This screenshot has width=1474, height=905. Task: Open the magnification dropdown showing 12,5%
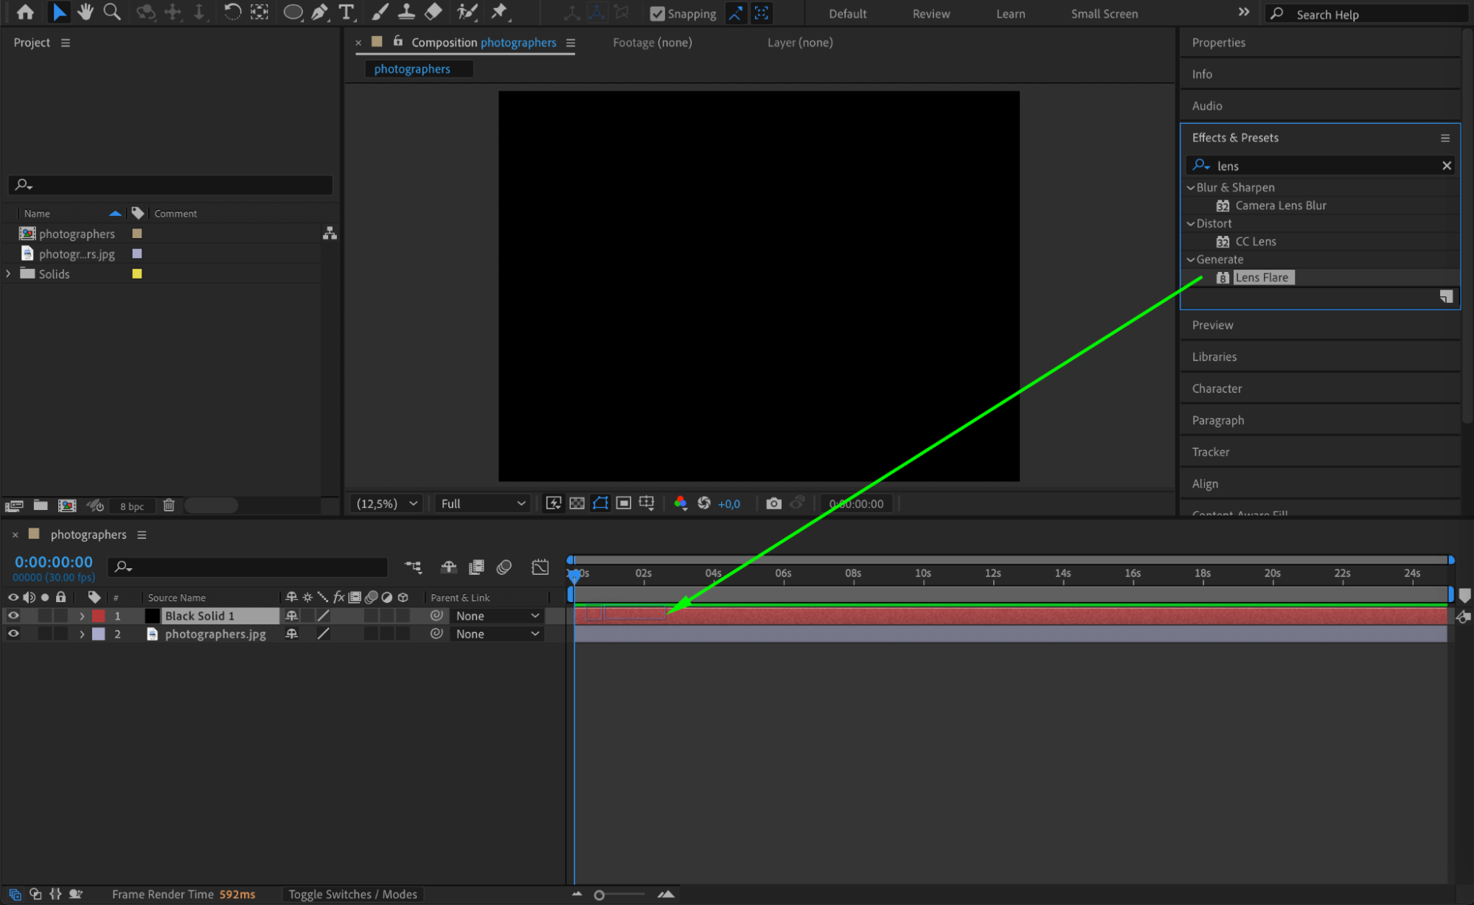tap(386, 503)
